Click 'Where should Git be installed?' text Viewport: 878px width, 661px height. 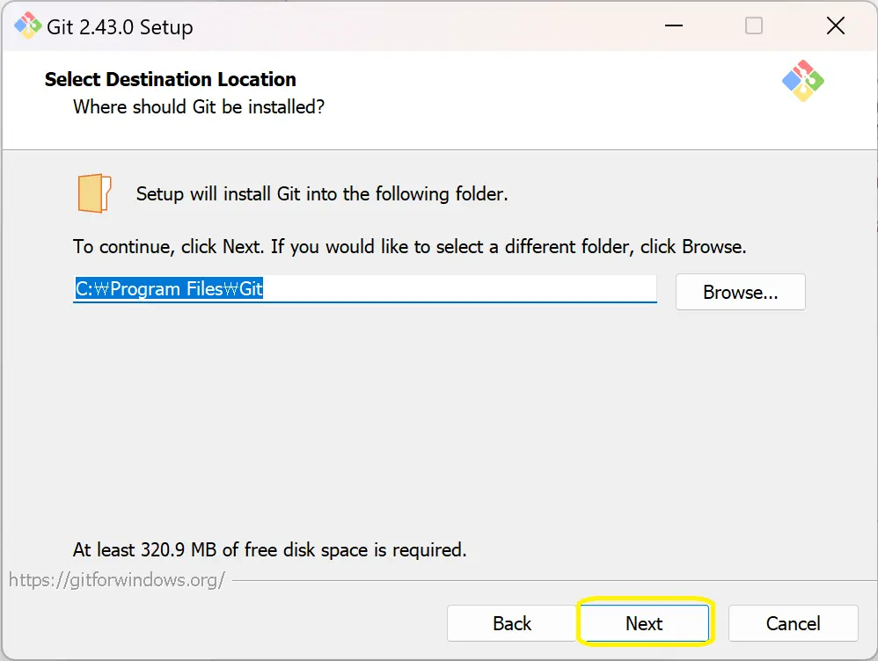[x=199, y=106]
